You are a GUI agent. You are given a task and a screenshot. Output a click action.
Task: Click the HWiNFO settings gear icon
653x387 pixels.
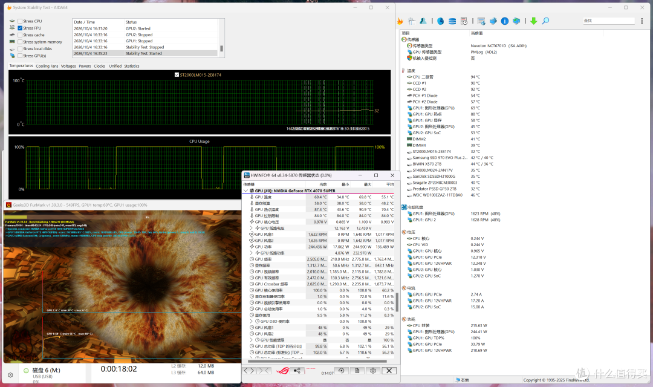click(373, 370)
